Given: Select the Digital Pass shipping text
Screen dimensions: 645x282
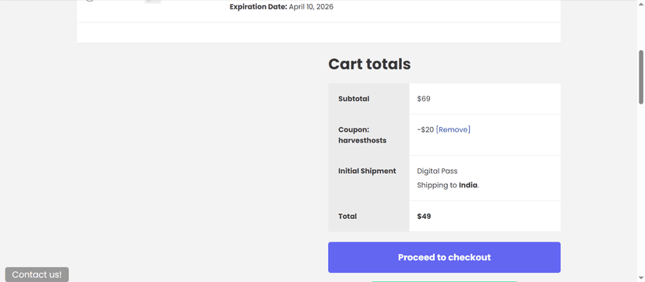Looking at the screenshot, I should pyautogui.click(x=437, y=171).
